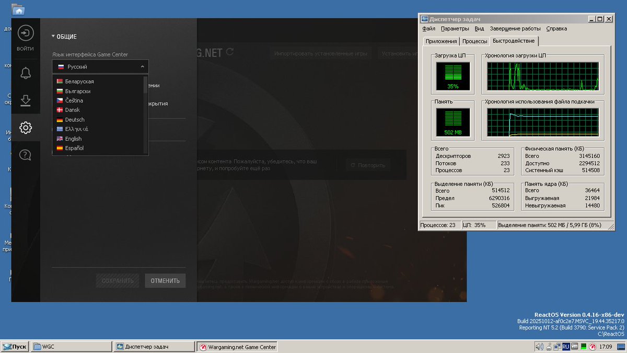This screenshot has height=353, width=627.
Task: Click the 17:09 taskbar clock
Action: pyautogui.click(x=606, y=347)
